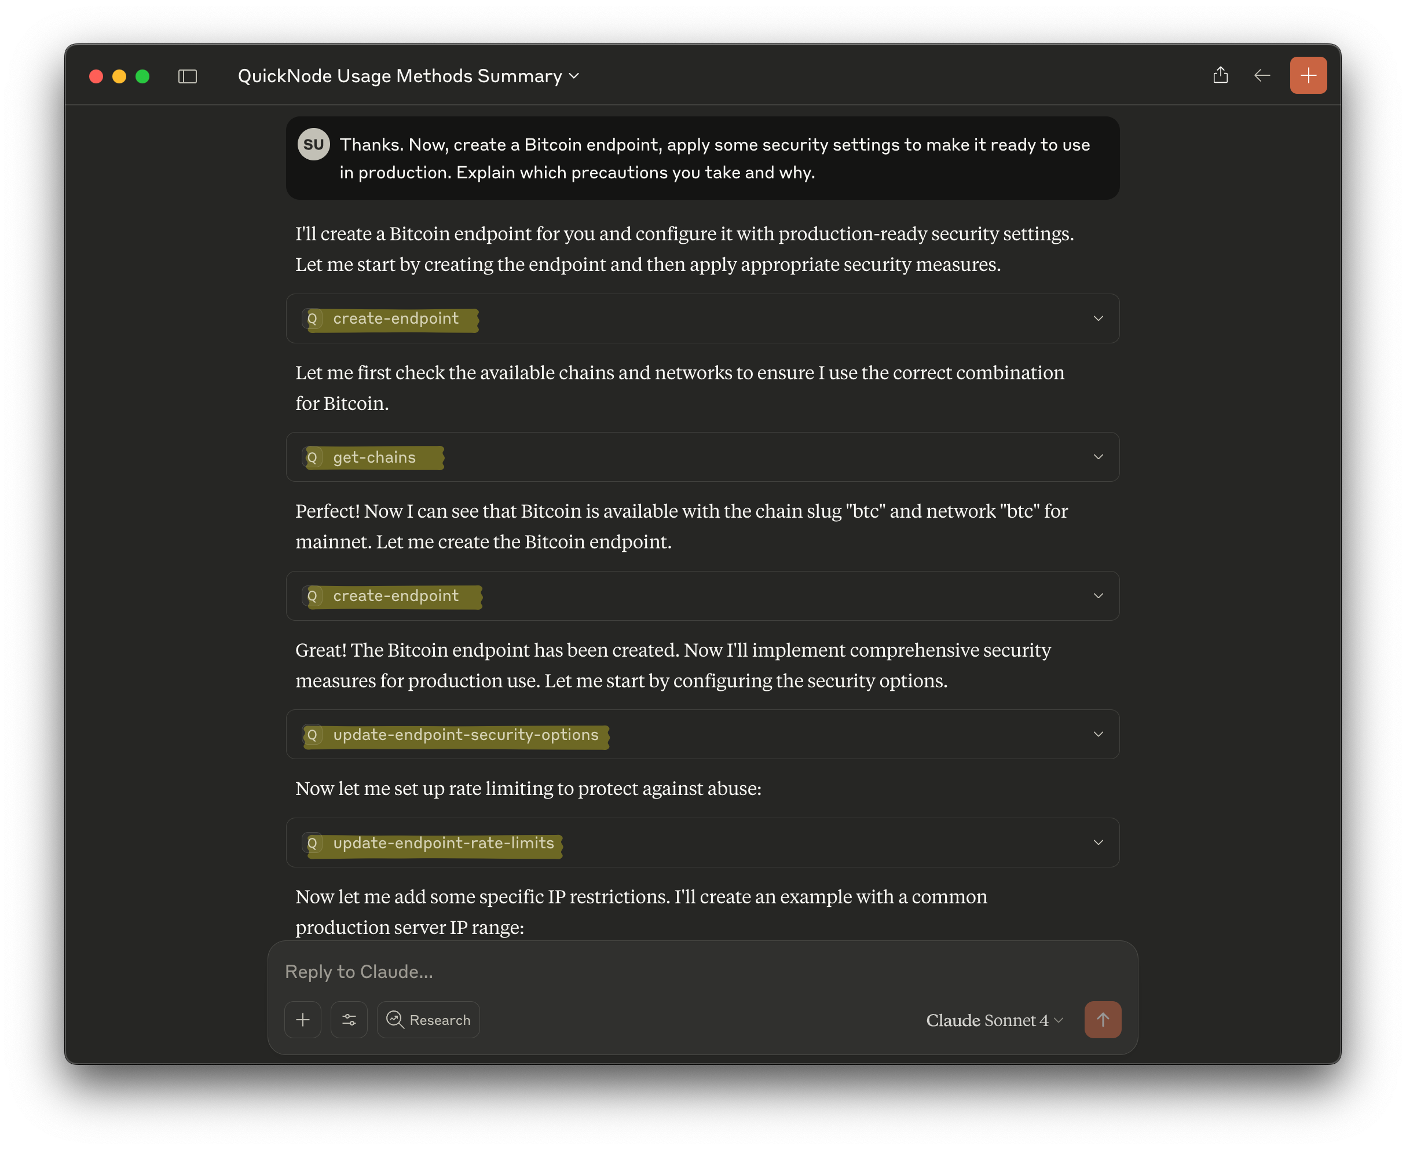
Task: Expand the get-chains tool call chevron
Action: tap(1098, 457)
